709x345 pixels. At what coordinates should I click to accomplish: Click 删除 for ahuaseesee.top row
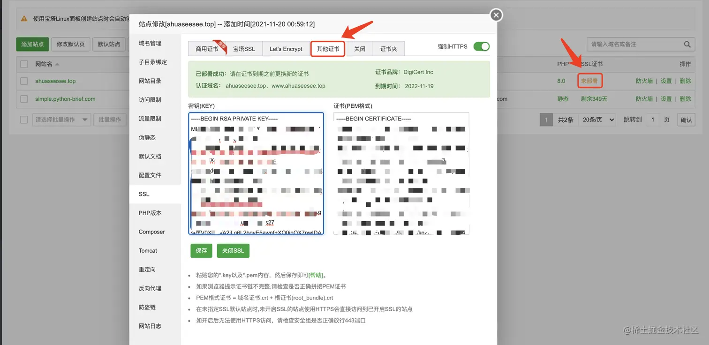685,81
